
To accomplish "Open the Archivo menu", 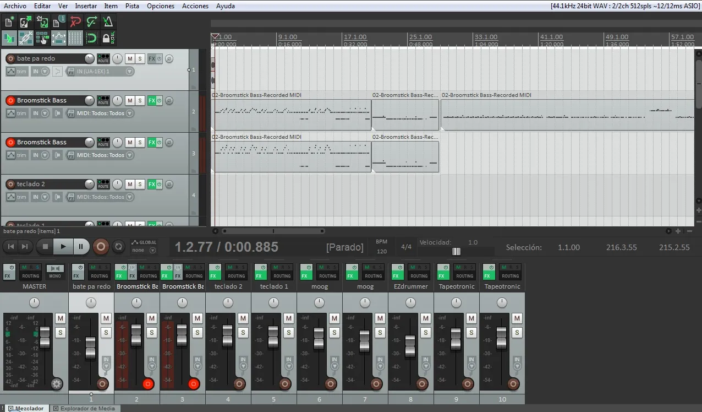I will [x=15, y=6].
